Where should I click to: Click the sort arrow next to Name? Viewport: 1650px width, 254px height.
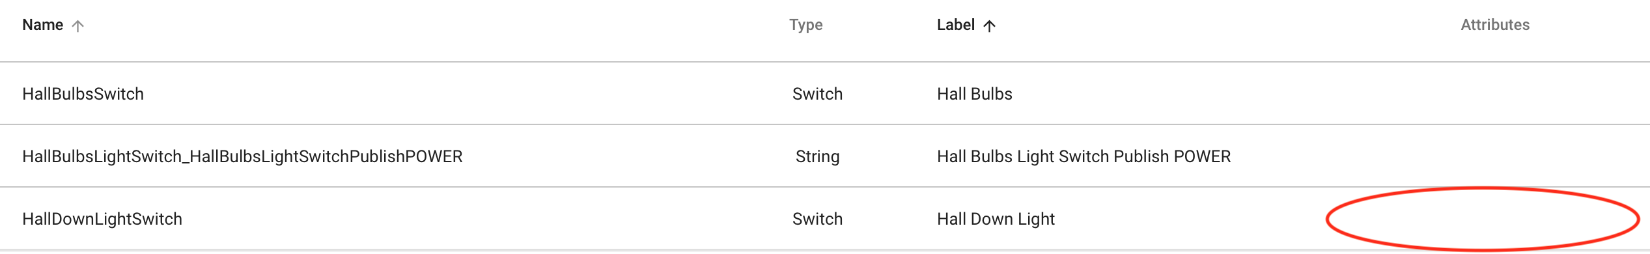pos(77,26)
